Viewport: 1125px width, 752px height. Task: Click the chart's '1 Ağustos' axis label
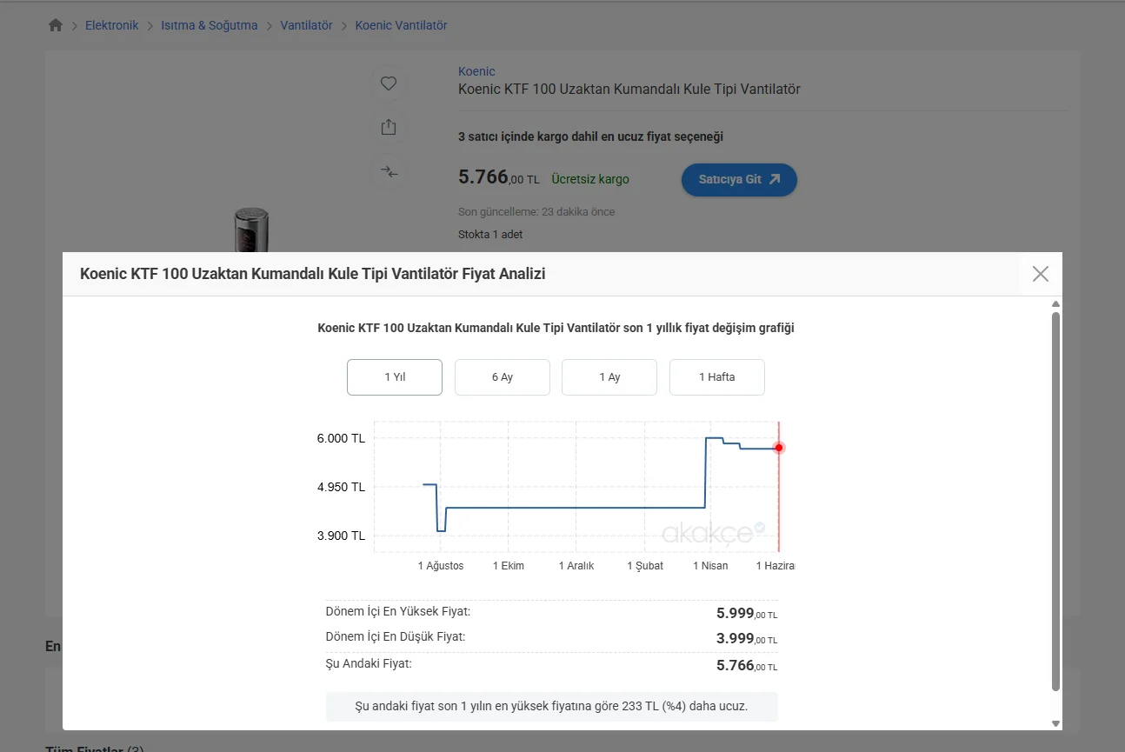point(441,566)
